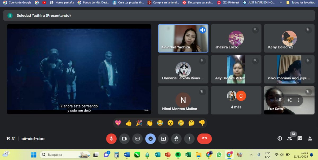The width and height of the screenshot is (318, 160).
Task: Show the participants list with 13 people
Action: point(290,138)
